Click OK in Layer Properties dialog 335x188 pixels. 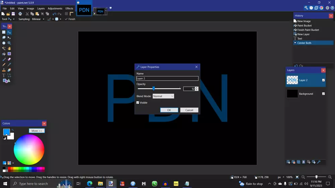[x=169, y=110]
